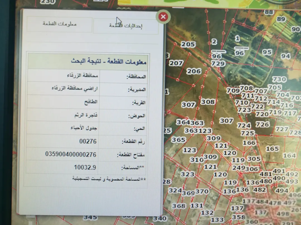
Task: Select map parcel 368
Action: [179, 206]
